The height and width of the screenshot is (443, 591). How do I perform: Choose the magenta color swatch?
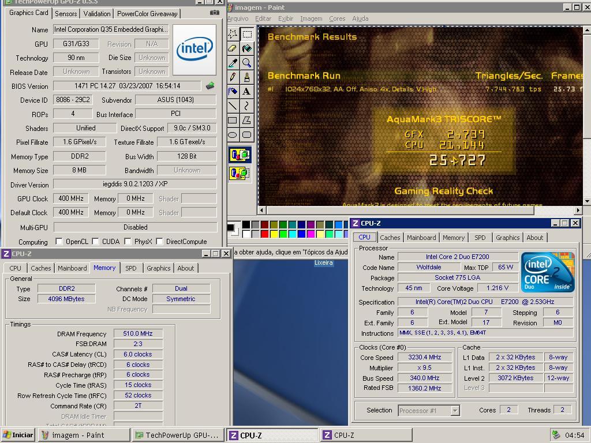click(x=311, y=234)
